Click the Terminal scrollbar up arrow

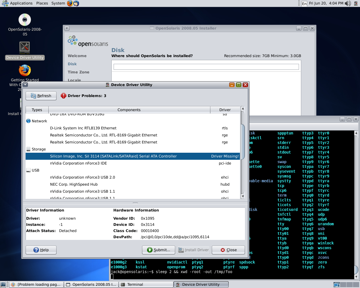(x=356, y=133)
